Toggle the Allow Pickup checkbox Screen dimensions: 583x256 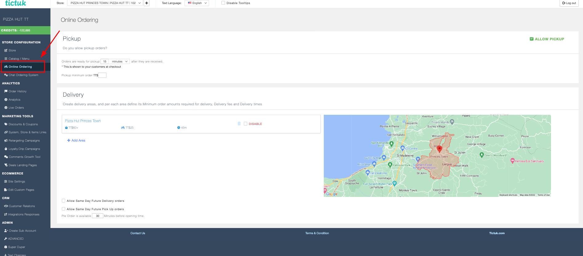pos(531,39)
